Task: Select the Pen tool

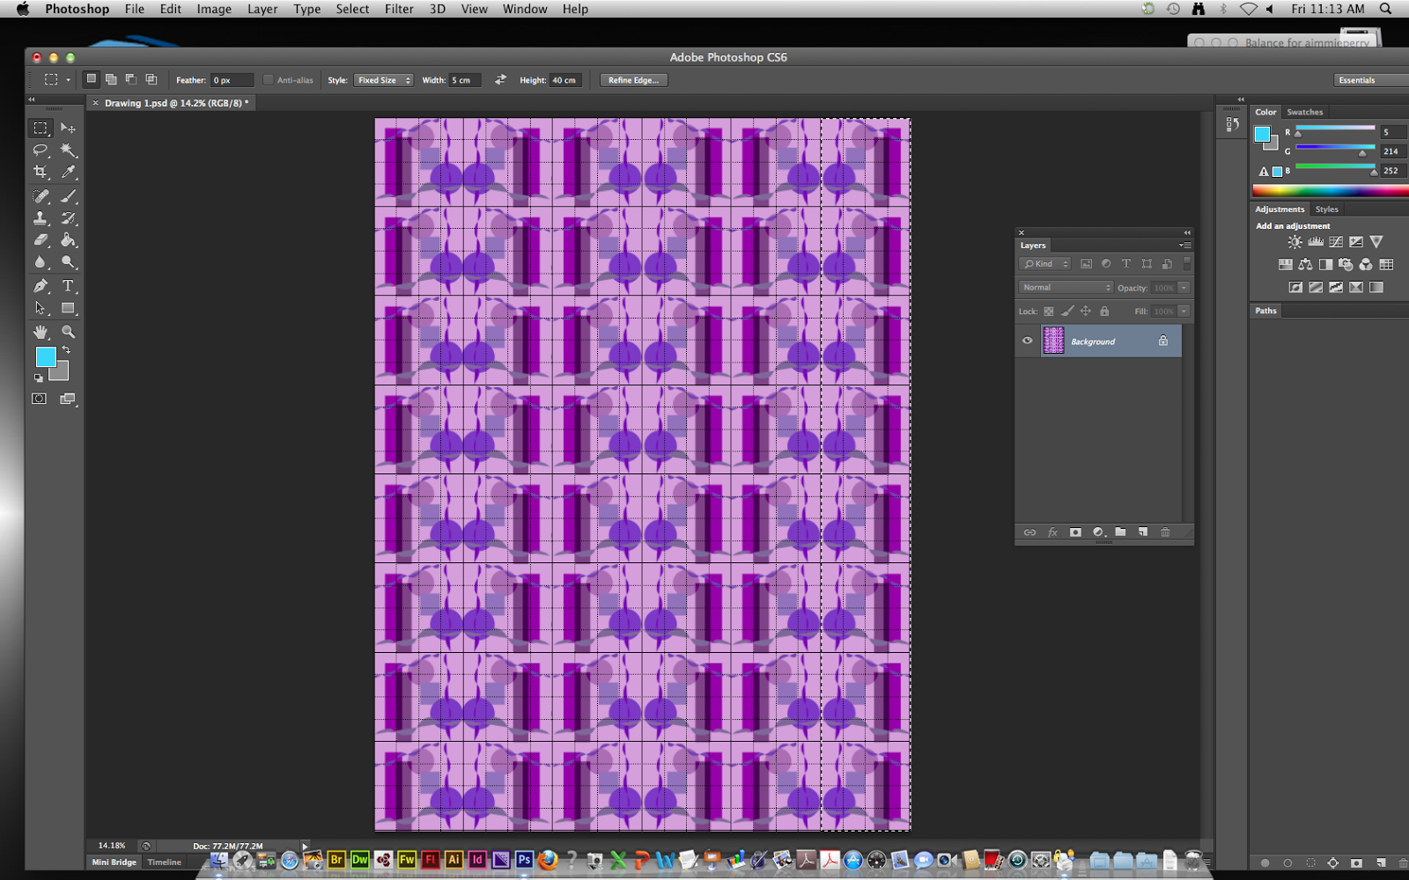Action: 41,286
